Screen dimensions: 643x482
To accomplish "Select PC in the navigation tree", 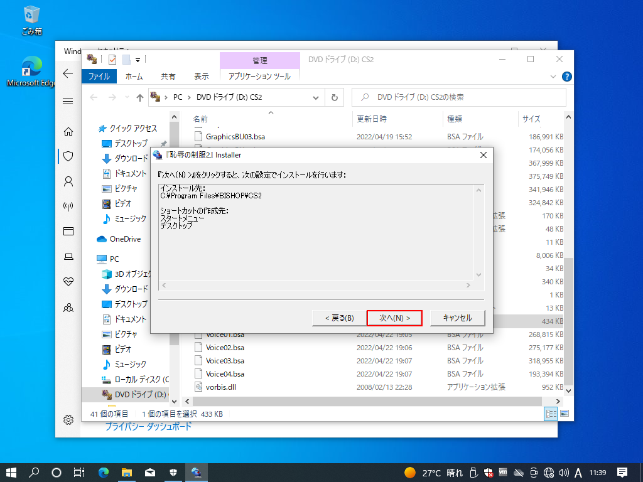I will point(114,259).
